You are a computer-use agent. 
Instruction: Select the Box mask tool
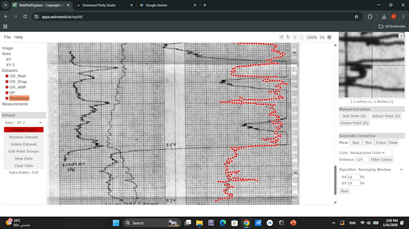355,143
